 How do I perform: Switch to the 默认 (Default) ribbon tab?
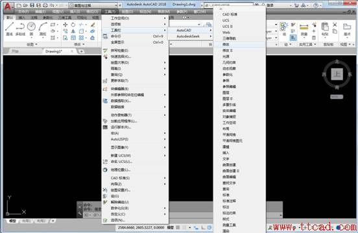click(x=10, y=17)
